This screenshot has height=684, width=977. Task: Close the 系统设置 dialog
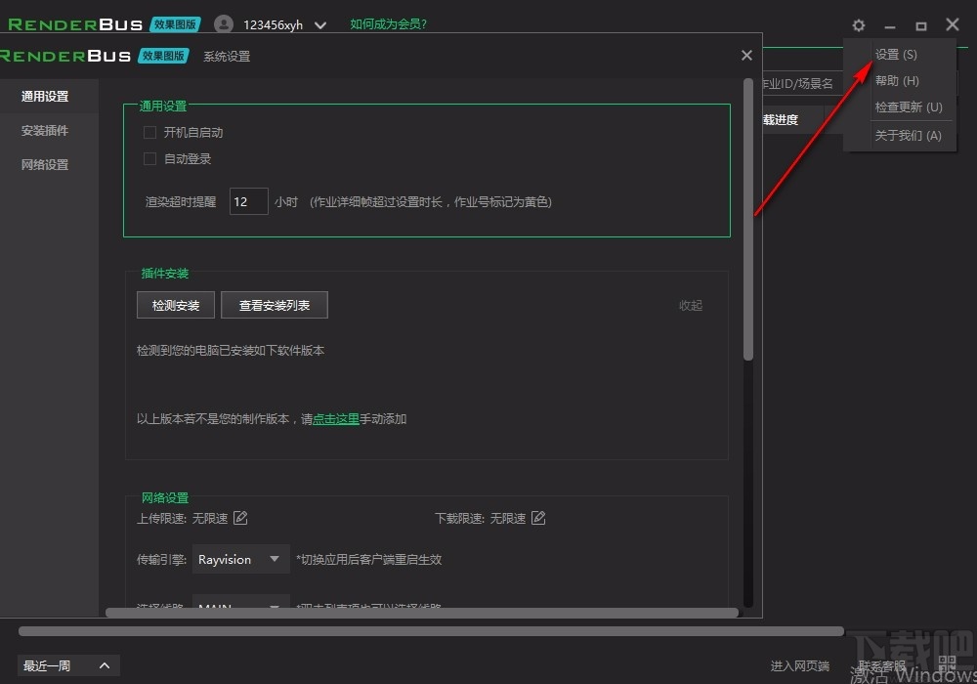pos(746,56)
